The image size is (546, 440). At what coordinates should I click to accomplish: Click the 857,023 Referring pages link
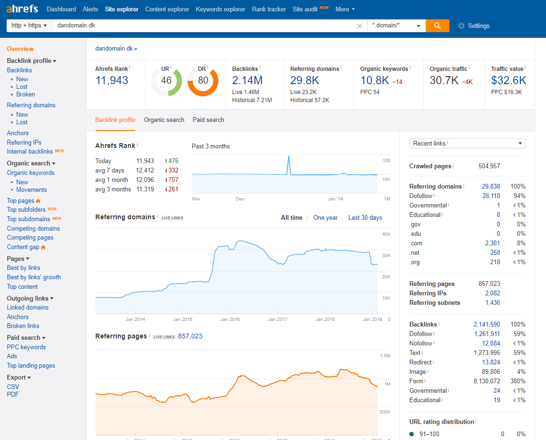[190, 336]
